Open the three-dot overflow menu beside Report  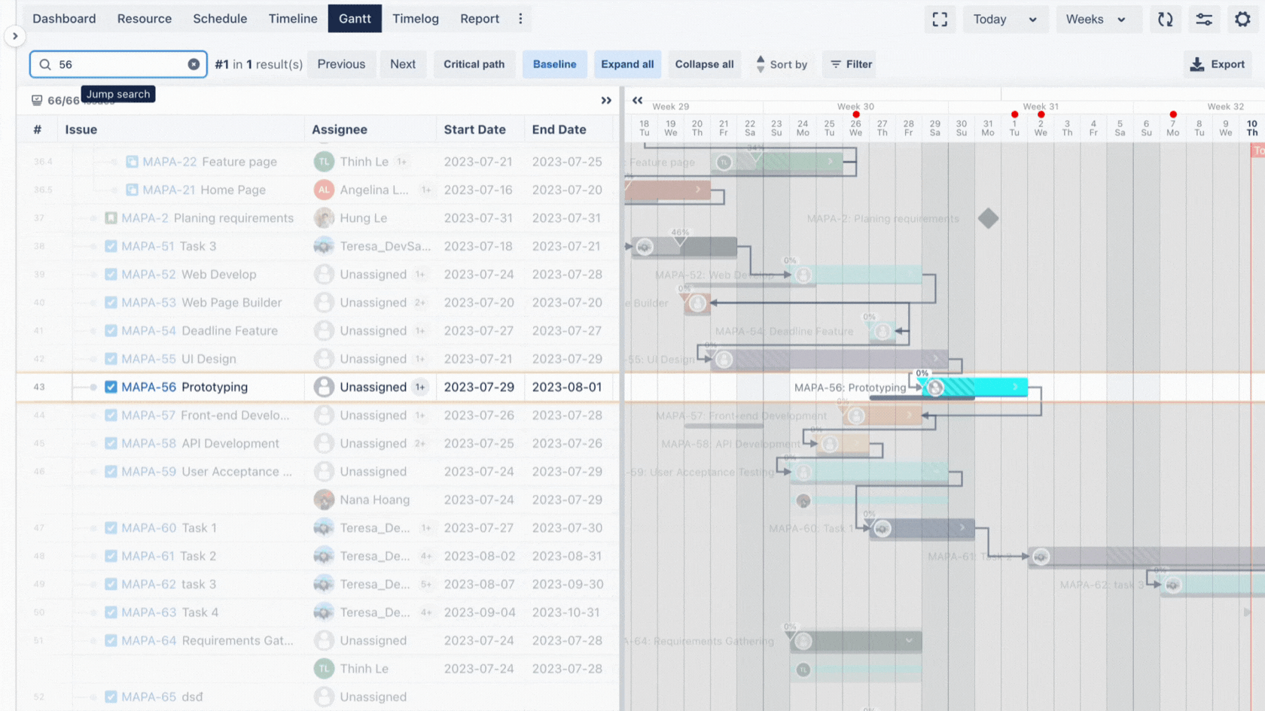coord(520,19)
